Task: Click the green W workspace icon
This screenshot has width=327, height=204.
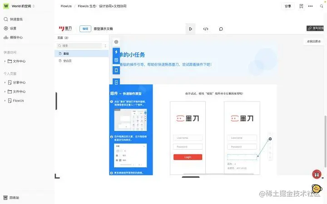Action: pos(6,6)
